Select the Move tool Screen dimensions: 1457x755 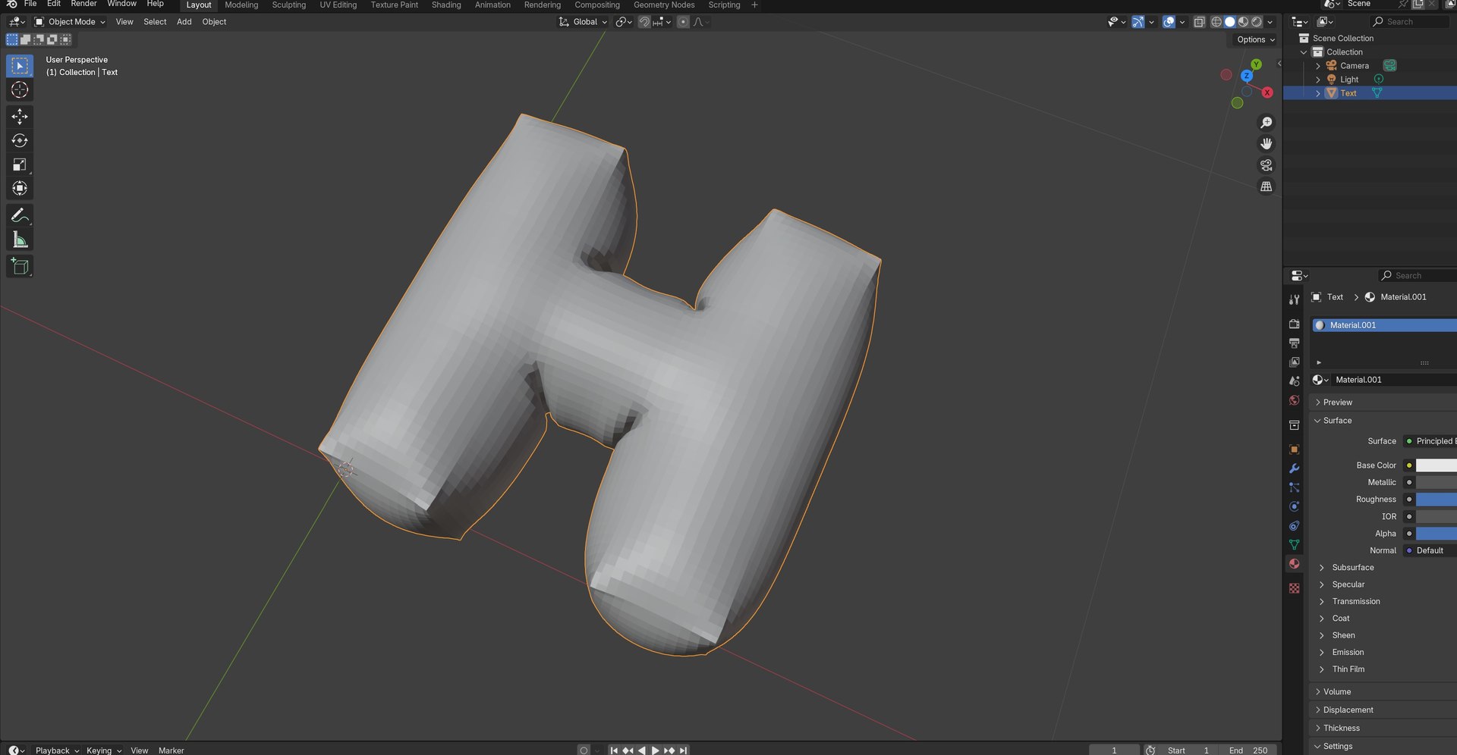tap(20, 116)
